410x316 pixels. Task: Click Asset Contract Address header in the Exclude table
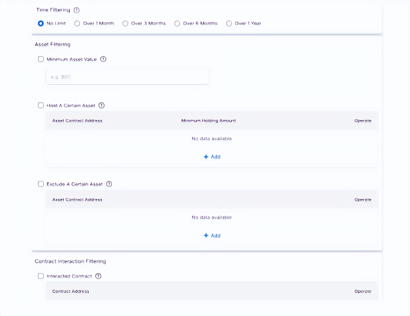[x=77, y=200]
